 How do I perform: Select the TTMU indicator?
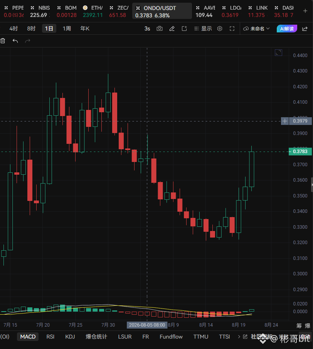click(201, 337)
